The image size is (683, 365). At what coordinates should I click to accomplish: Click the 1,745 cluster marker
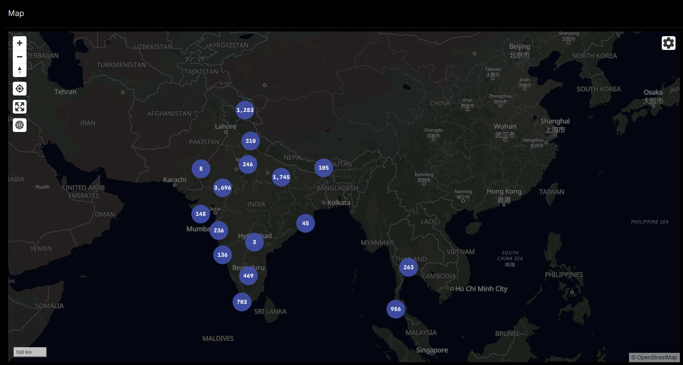coord(281,177)
